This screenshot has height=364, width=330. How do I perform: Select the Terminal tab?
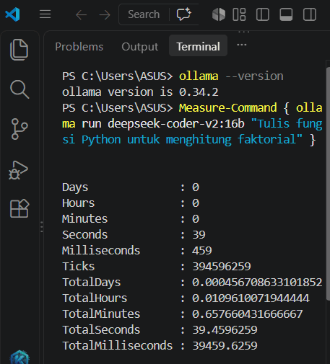pyautogui.click(x=198, y=46)
